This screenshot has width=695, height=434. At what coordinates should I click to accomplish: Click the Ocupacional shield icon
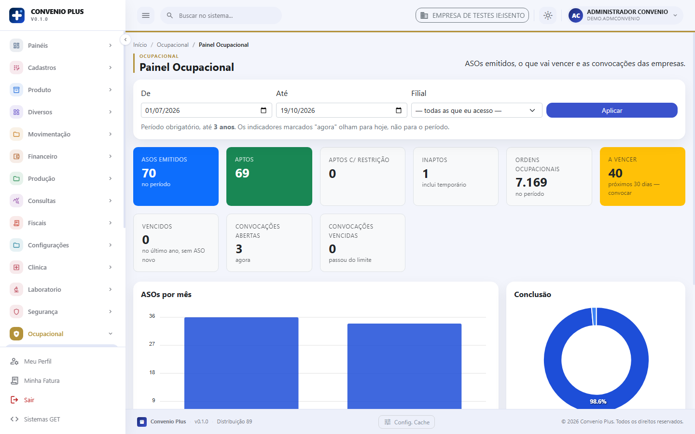click(x=16, y=334)
